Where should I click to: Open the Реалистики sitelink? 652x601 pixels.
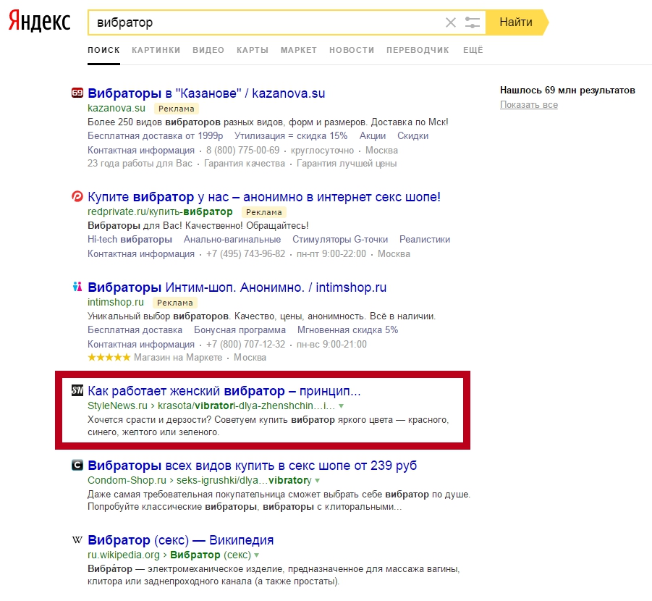coord(425,240)
